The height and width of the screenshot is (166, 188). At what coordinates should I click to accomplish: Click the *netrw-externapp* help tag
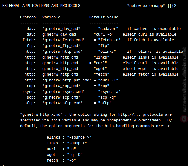click(x=146, y=6)
